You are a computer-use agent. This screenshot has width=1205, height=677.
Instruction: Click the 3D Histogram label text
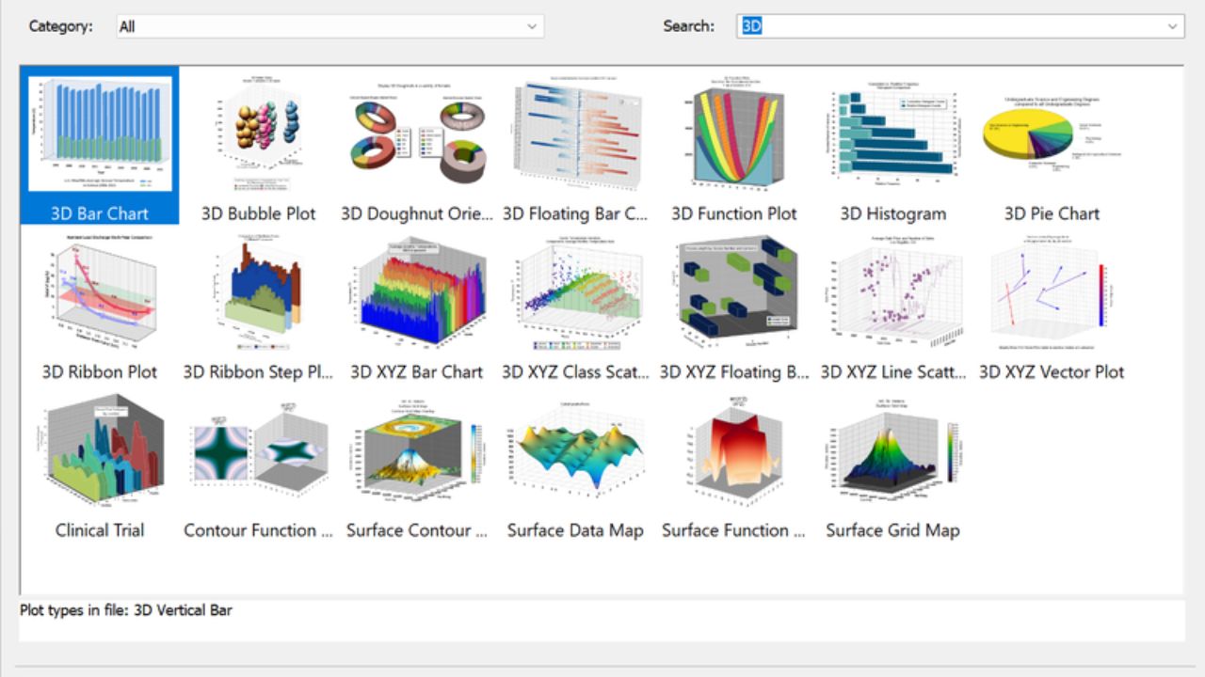point(892,213)
